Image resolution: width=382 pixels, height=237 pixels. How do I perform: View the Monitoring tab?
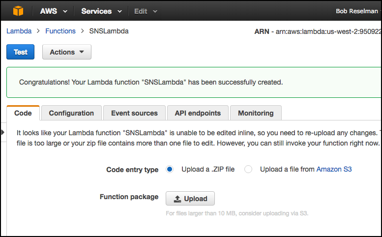pyautogui.click(x=256, y=113)
